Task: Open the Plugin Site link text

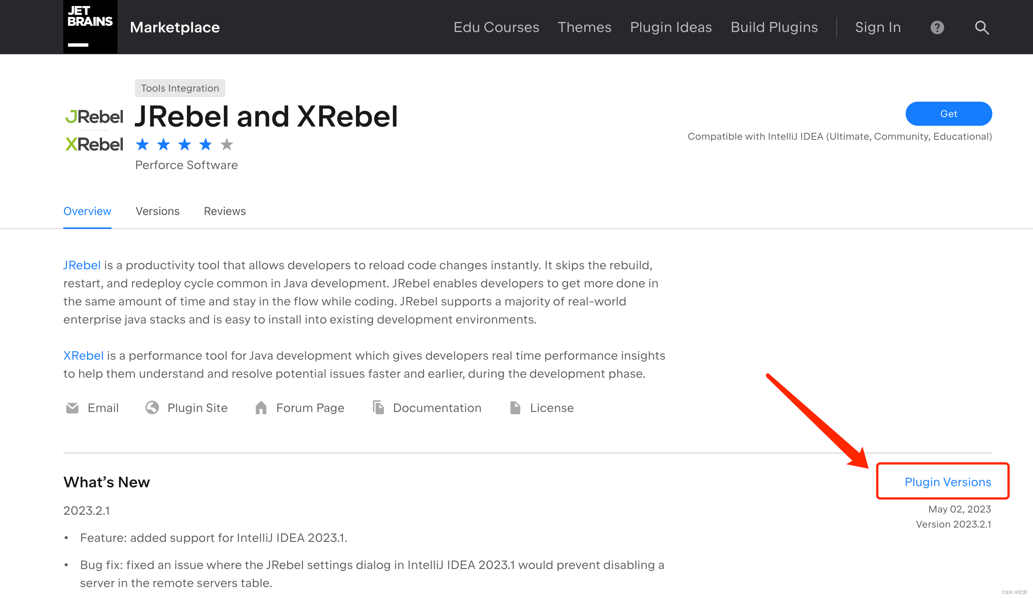Action: click(x=197, y=408)
